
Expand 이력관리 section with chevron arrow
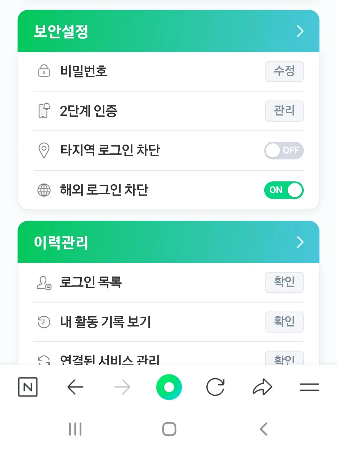300,242
